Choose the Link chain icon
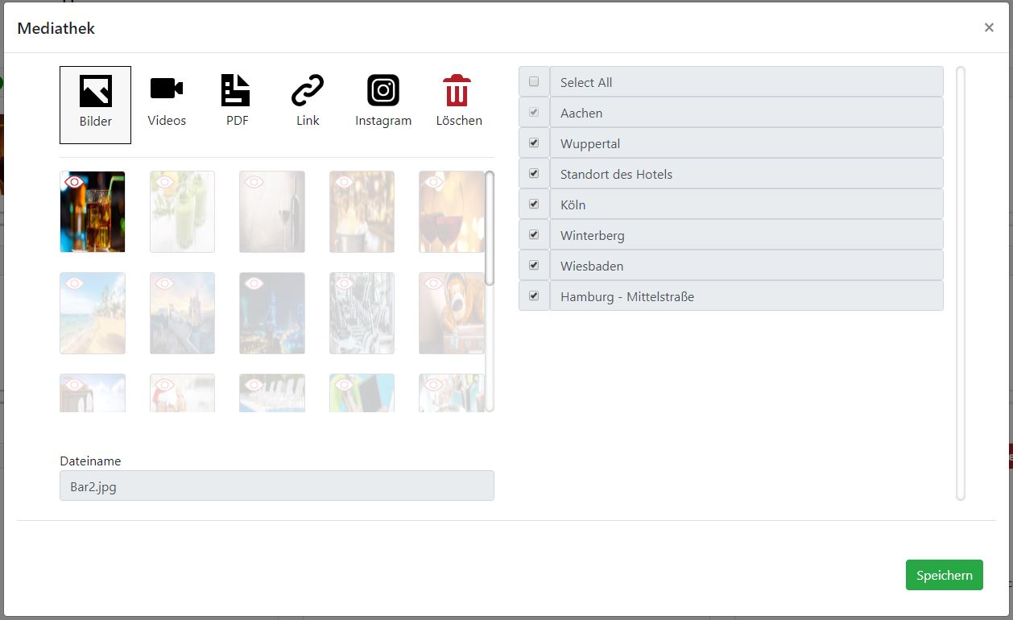This screenshot has height=620, width=1013. [308, 90]
